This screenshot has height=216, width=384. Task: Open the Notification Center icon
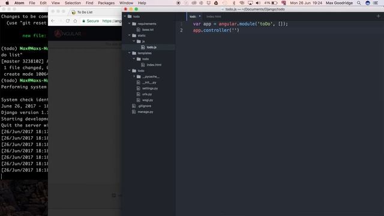pyautogui.click(x=376, y=3)
